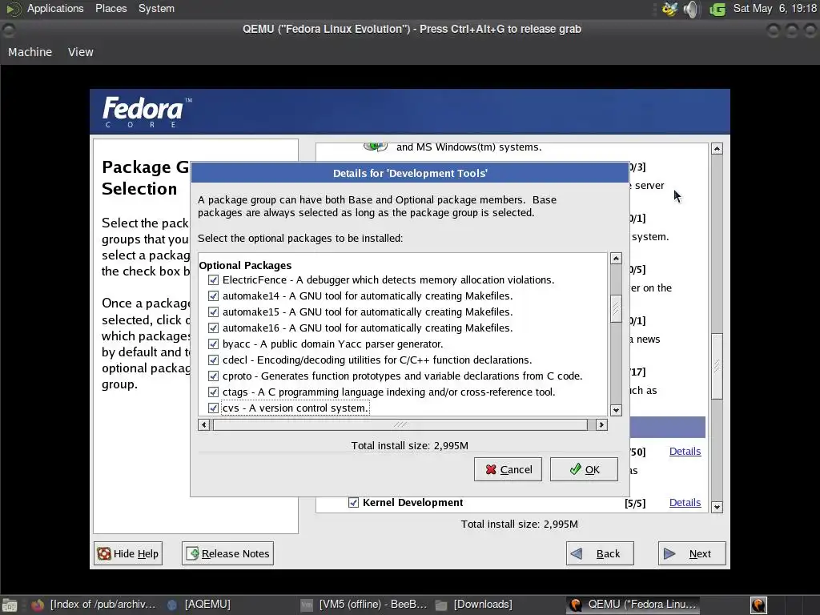
Task: Click the Applications menu arrow icon
Action: click(13, 9)
